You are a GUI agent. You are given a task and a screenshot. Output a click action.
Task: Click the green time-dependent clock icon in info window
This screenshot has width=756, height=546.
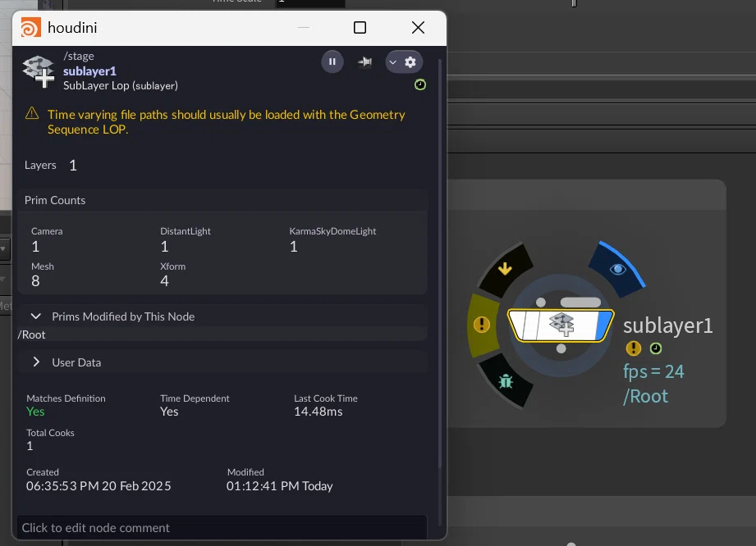pyautogui.click(x=420, y=84)
